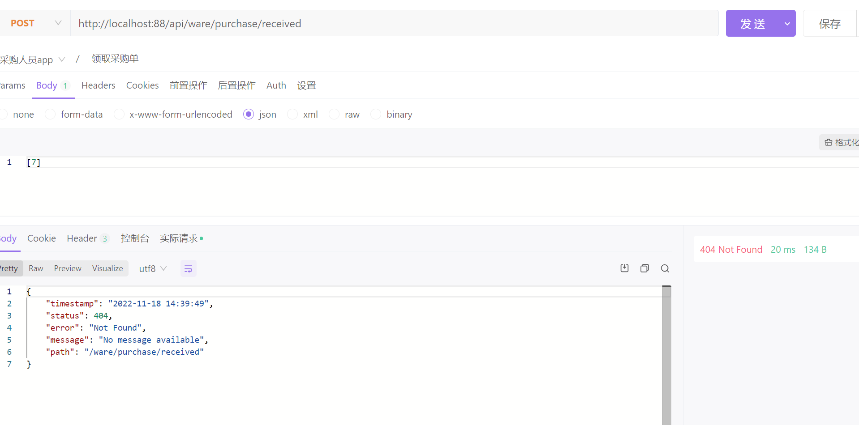The height and width of the screenshot is (425, 859).
Task: Click the 134 B response size
Action: pos(815,250)
